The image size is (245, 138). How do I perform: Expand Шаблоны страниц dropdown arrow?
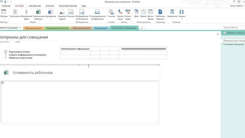[x=165, y=19]
